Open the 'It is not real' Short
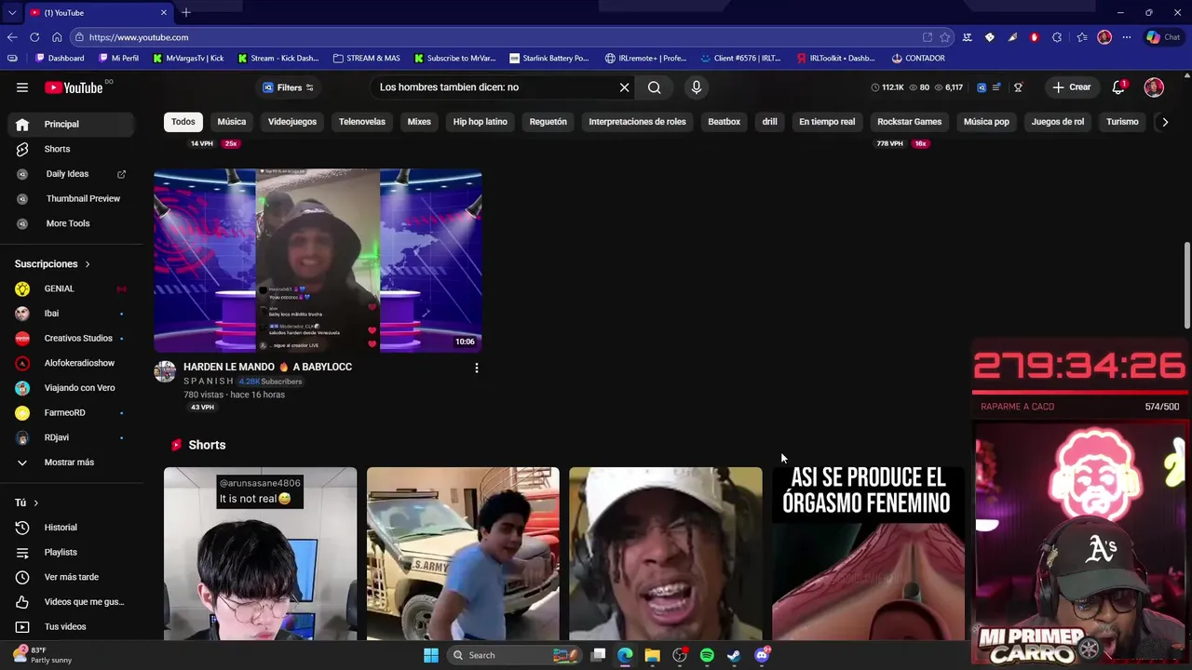The image size is (1192, 670). (260, 554)
